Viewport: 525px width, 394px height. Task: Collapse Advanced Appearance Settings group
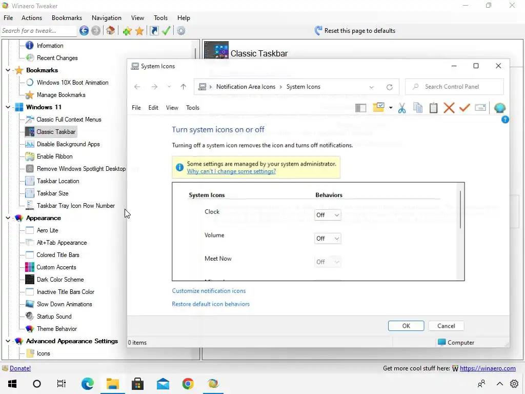tap(8, 341)
